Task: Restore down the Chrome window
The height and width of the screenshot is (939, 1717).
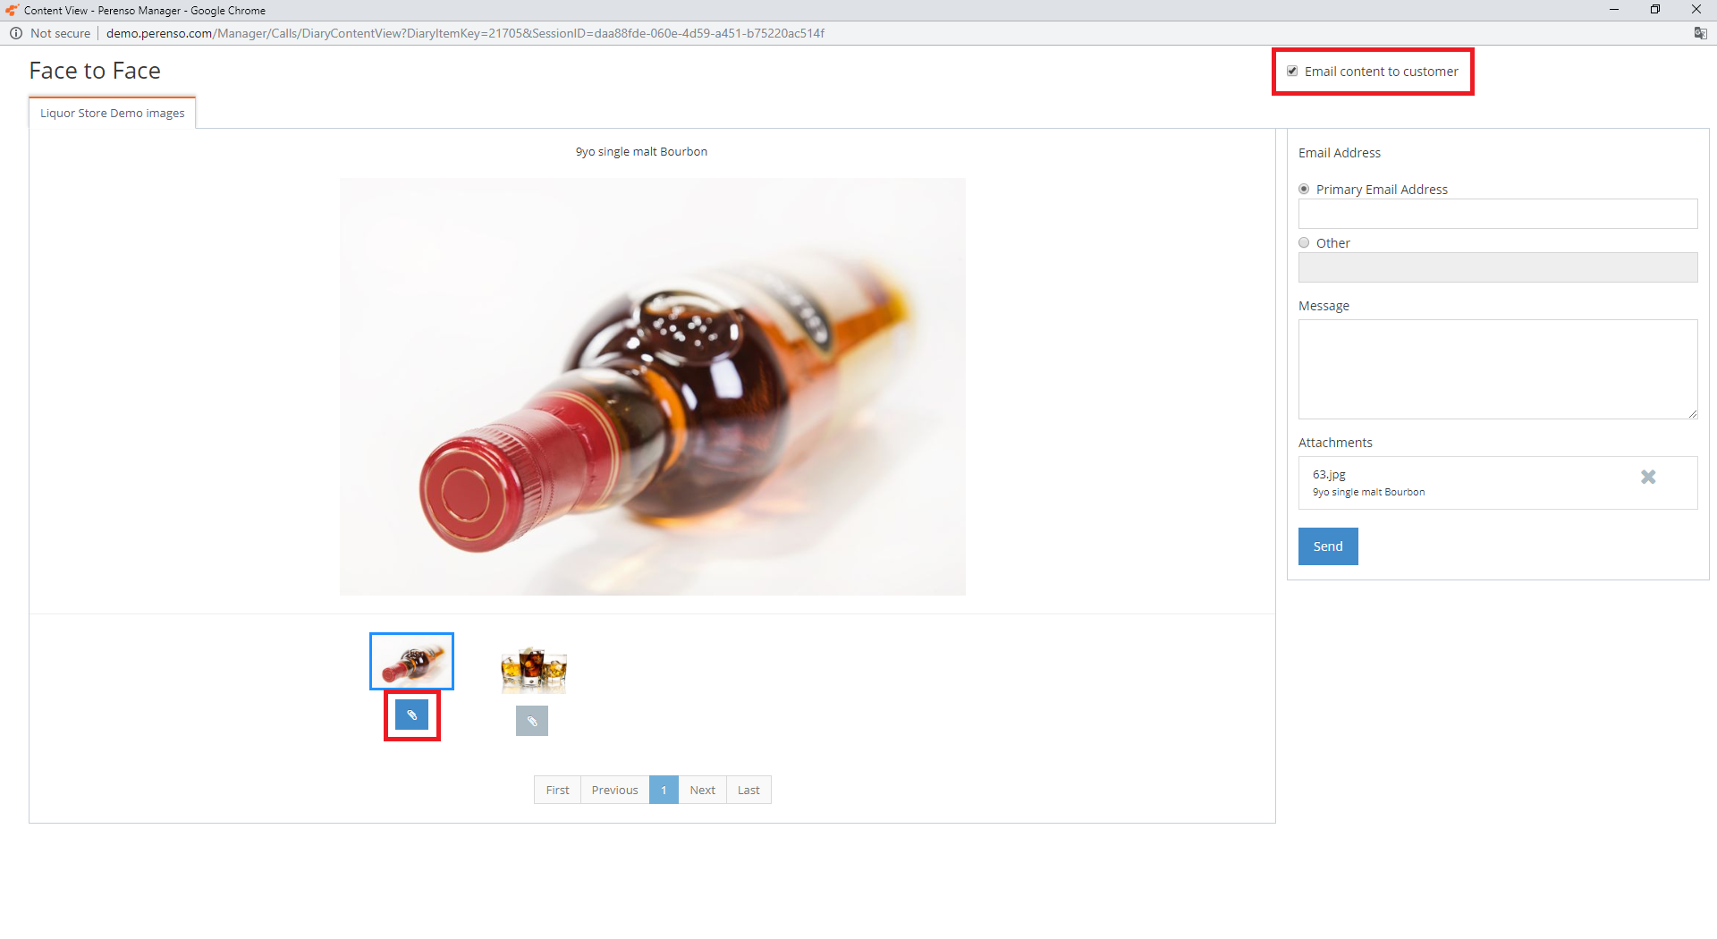Action: click(1655, 10)
